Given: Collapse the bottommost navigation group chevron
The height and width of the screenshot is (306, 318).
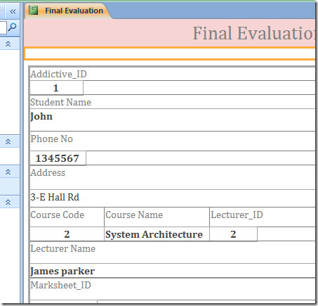Looking at the screenshot, I should point(8,202).
